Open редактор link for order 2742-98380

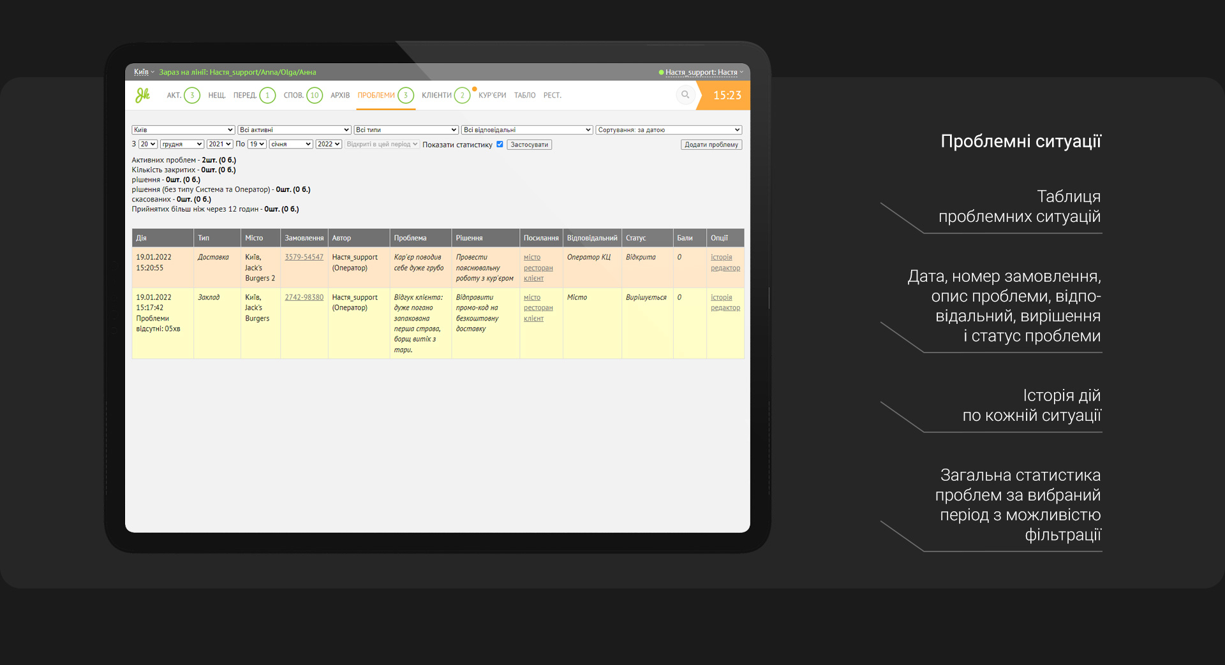(x=725, y=307)
